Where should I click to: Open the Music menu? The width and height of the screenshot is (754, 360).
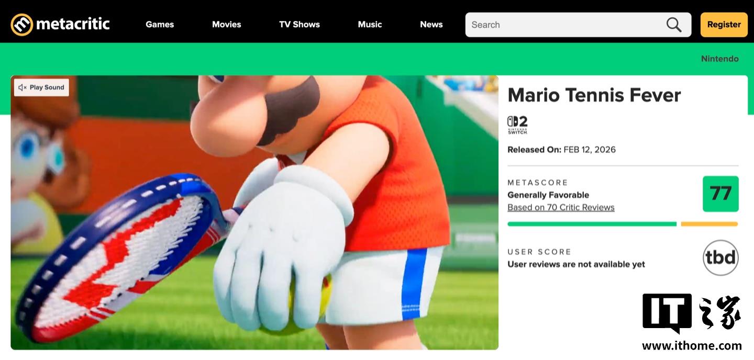click(370, 25)
